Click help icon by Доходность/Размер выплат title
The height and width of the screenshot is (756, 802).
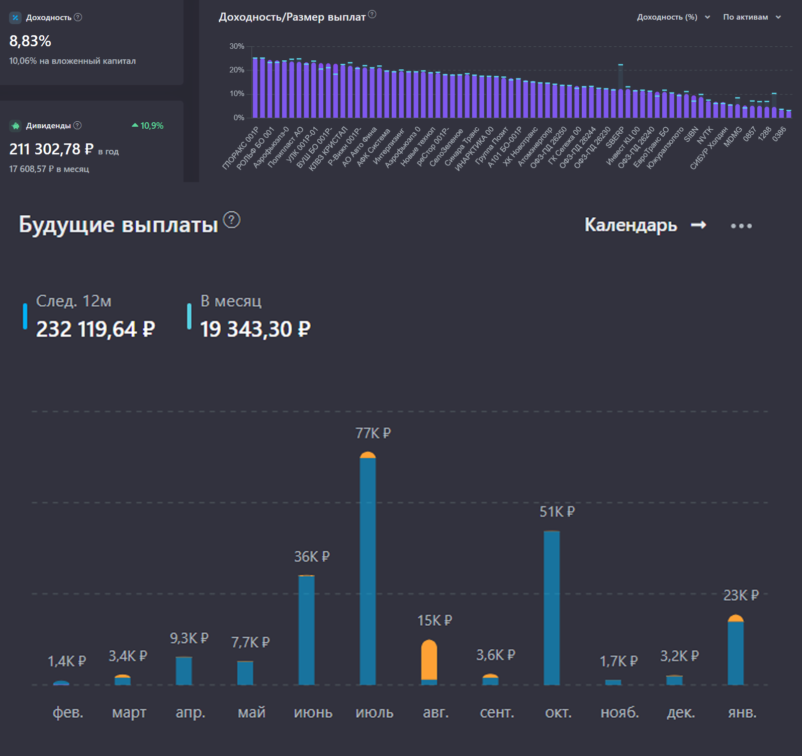coord(372,14)
